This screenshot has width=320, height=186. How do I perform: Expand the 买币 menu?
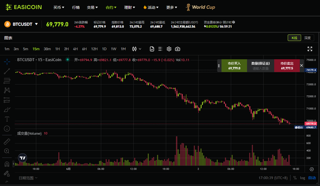point(59,8)
